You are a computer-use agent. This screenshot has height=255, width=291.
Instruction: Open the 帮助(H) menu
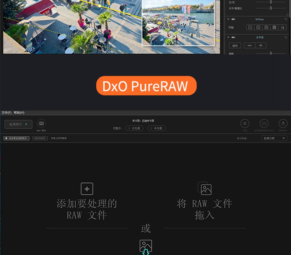[x=18, y=113]
